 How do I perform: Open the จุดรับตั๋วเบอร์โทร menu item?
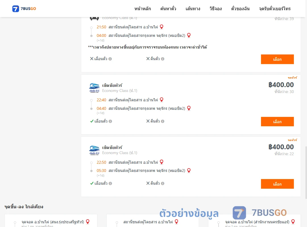click(x=275, y=9)
